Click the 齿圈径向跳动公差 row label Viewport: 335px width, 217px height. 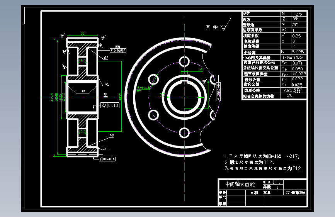pyautogui.click(x=259, y=63)
